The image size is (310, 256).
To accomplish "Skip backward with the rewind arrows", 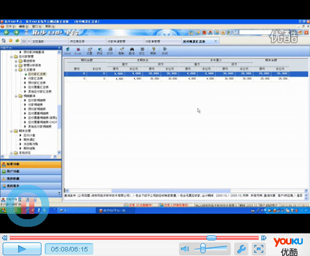I will pyautogui.click(x=5, y=238).
